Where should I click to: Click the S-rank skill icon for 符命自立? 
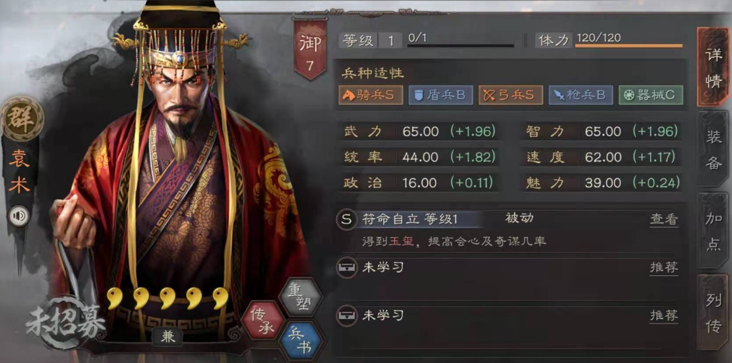[346, 219]
